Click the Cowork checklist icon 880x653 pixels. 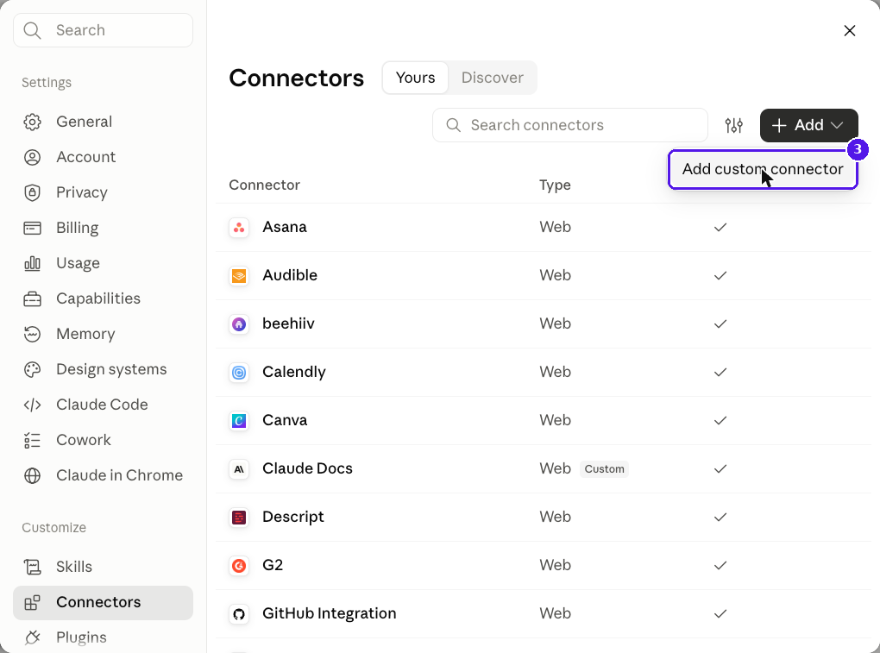[33, 440]
